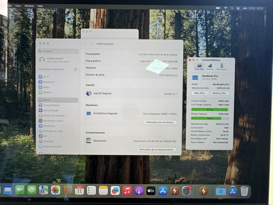Click the Pesquisa search field
The height and width of the screenshot is (205, 273).
[58, 51]
